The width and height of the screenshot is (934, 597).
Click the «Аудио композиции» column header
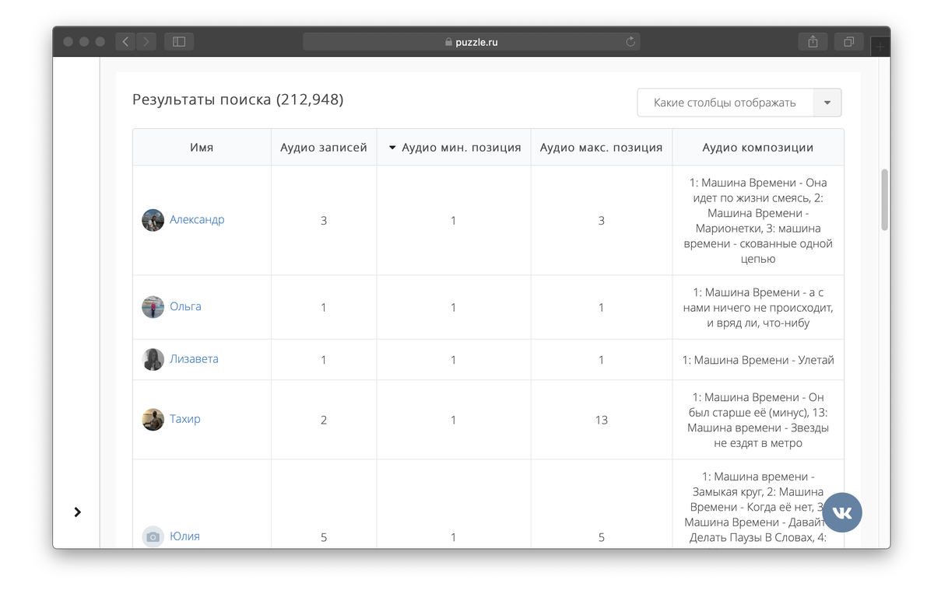tap(758, 147)
